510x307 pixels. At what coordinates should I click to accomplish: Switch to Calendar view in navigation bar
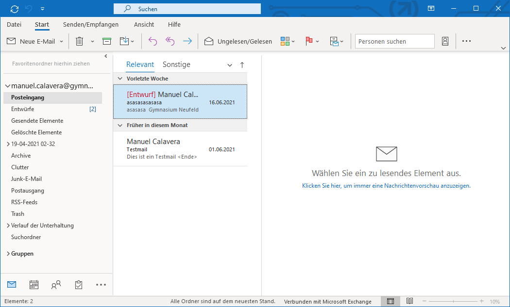tap(34, 285)
